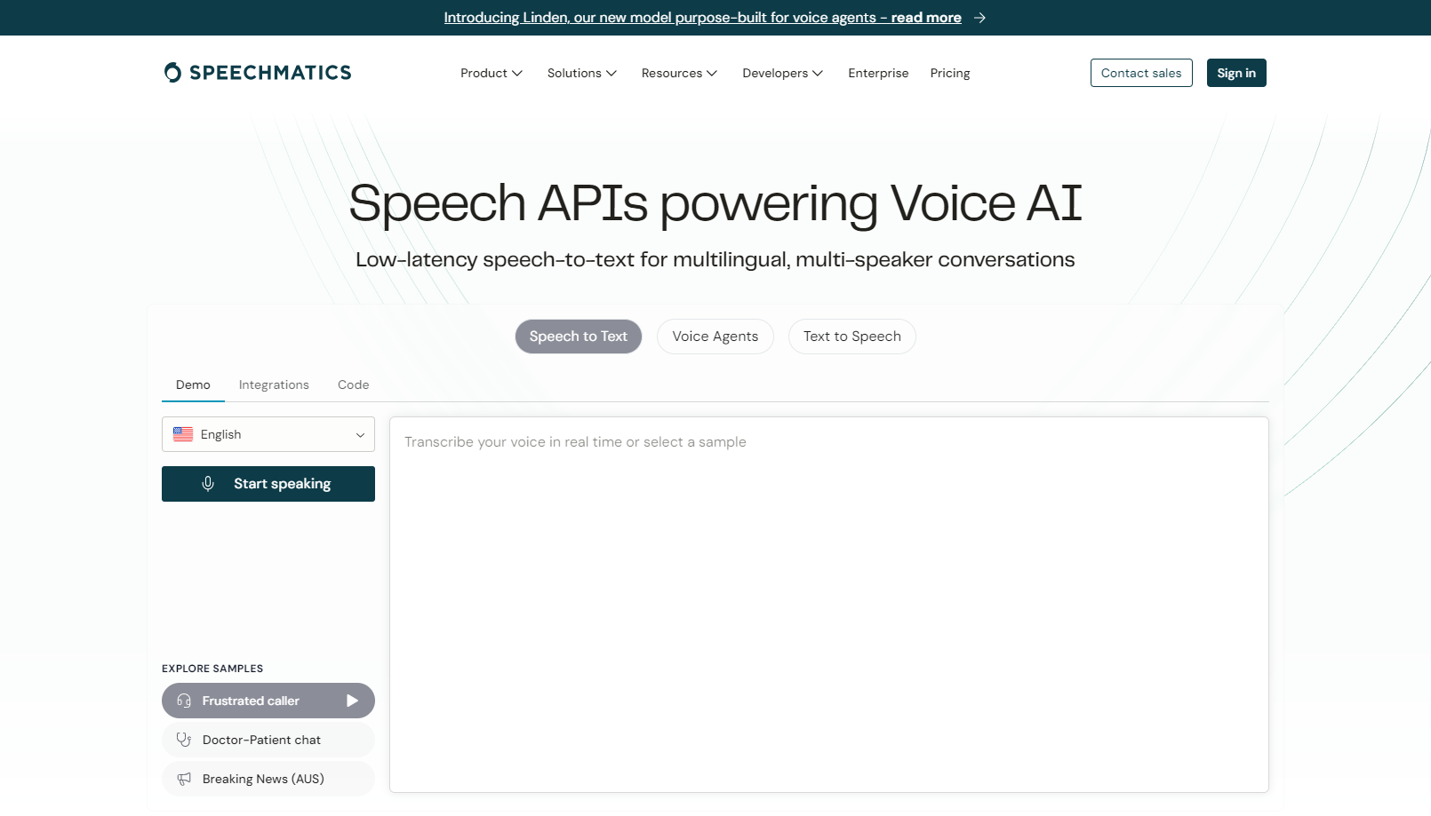Click the Speechmatics logo icon
Screen dimensions: 1431x816
pyautogui.click(x=172, y=73)
